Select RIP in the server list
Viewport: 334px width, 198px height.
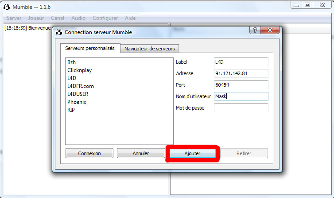point(119,110)
